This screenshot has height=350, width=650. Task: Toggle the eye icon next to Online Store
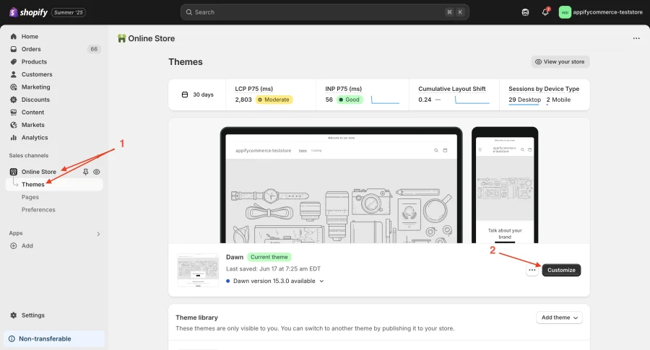click(97, 172)
